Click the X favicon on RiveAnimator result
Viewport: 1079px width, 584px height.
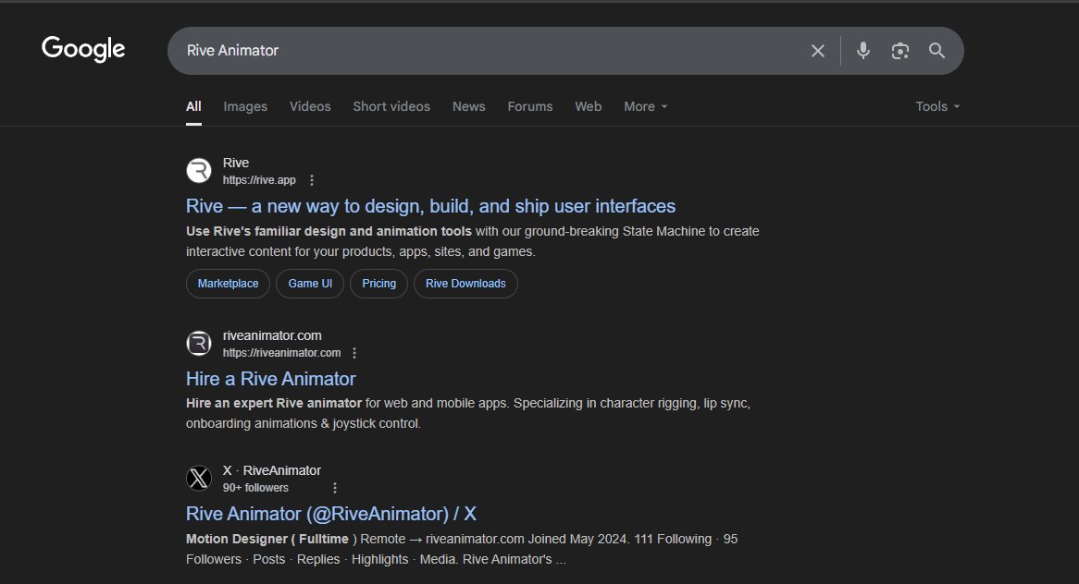click(199, 478)
